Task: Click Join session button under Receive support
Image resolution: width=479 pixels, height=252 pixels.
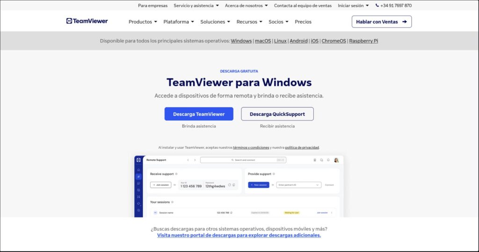Action: (x=161, y=185)
